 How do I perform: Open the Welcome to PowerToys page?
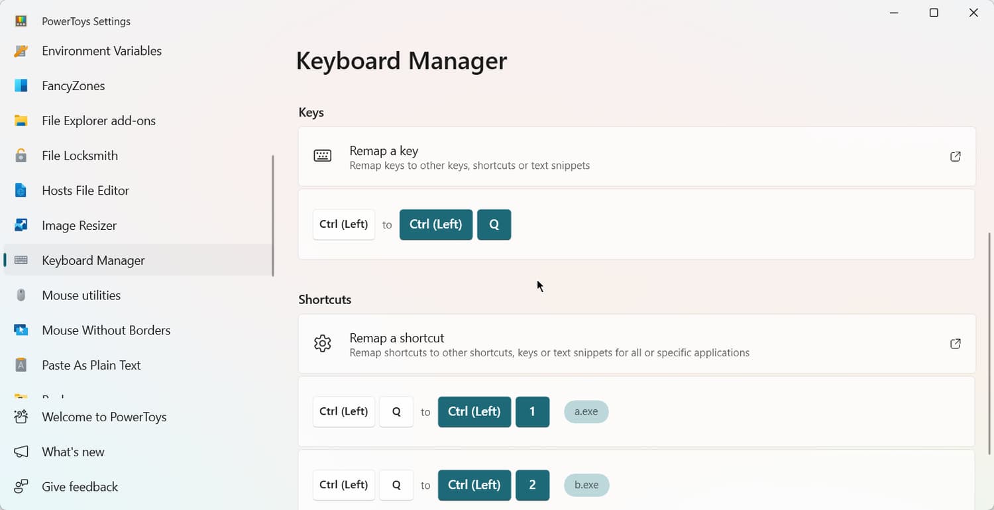pyautogui.click(x=104, y=417)
